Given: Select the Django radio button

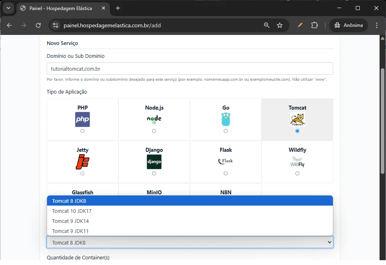Looking at the screenshot, I should click(x=154, y=173).
